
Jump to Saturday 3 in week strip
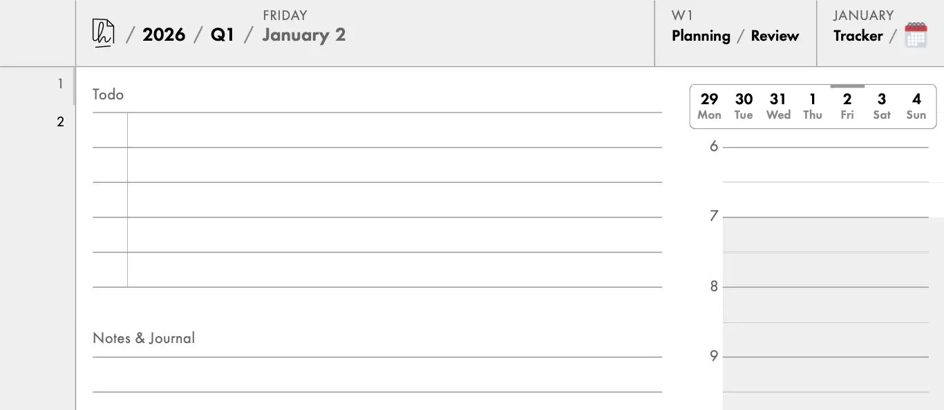tap(882, 106)
